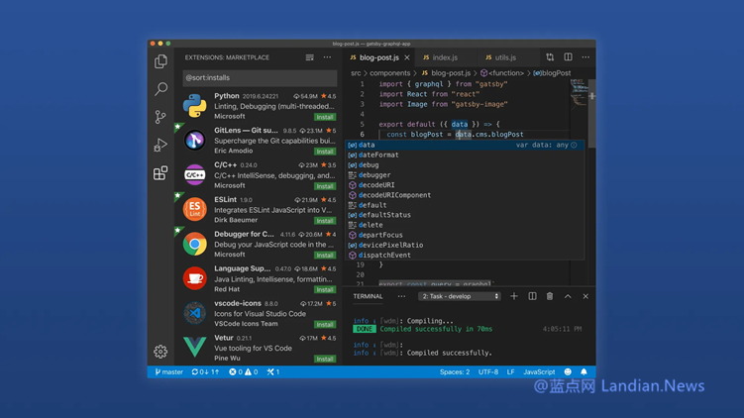Install the Vetur extension
Image resolution: width=744 pixels, height=418 pixels.
(x=325, y=359)
